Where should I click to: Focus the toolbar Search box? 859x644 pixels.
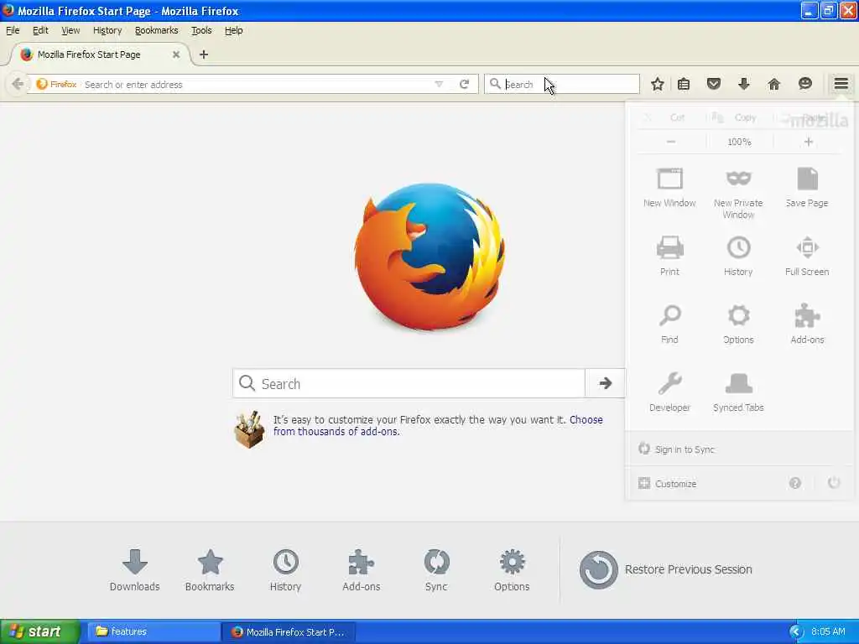click(561, 85)
